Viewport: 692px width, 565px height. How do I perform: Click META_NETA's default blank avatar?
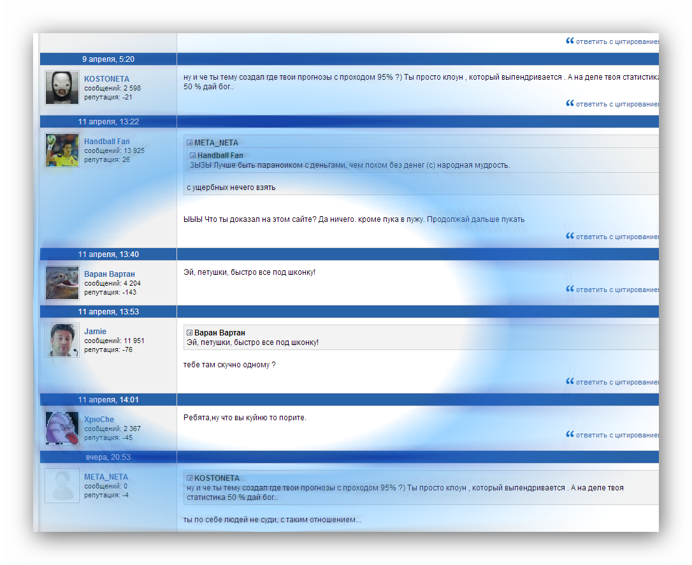(62, 485)
